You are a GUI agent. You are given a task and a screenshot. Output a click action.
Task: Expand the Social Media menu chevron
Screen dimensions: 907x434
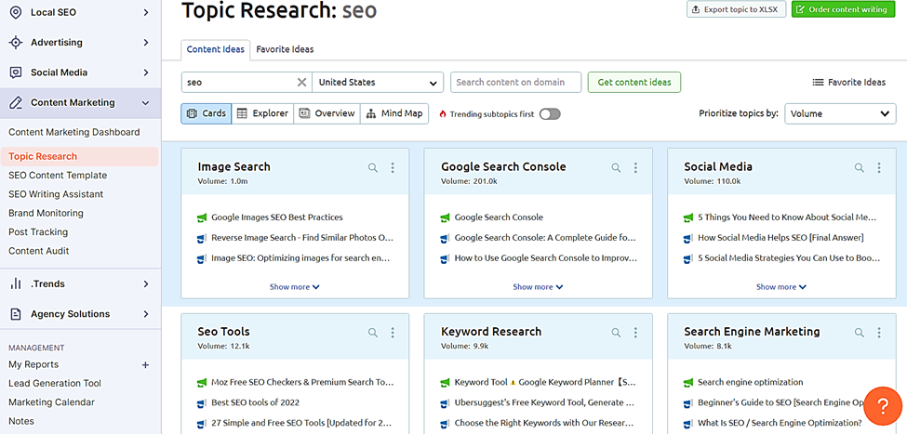click(x=146, y=72)
